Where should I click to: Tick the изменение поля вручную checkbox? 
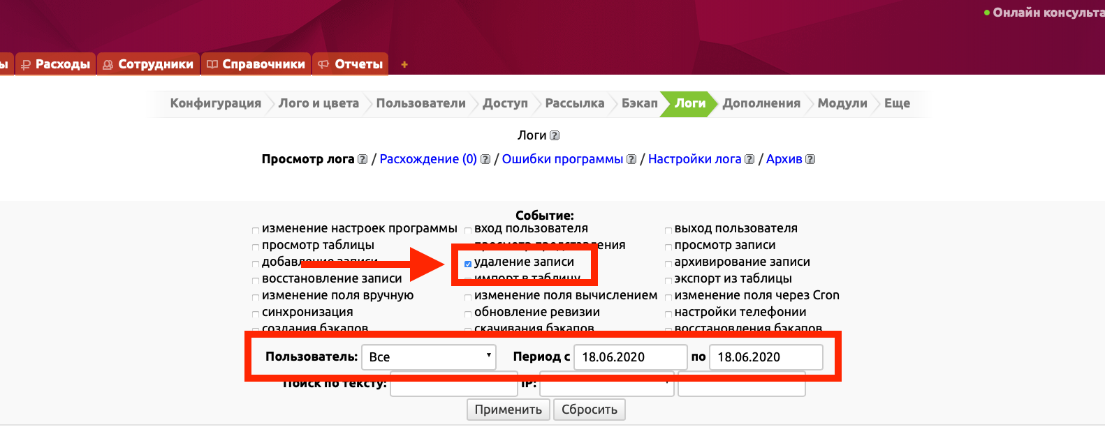click(256, 297)
